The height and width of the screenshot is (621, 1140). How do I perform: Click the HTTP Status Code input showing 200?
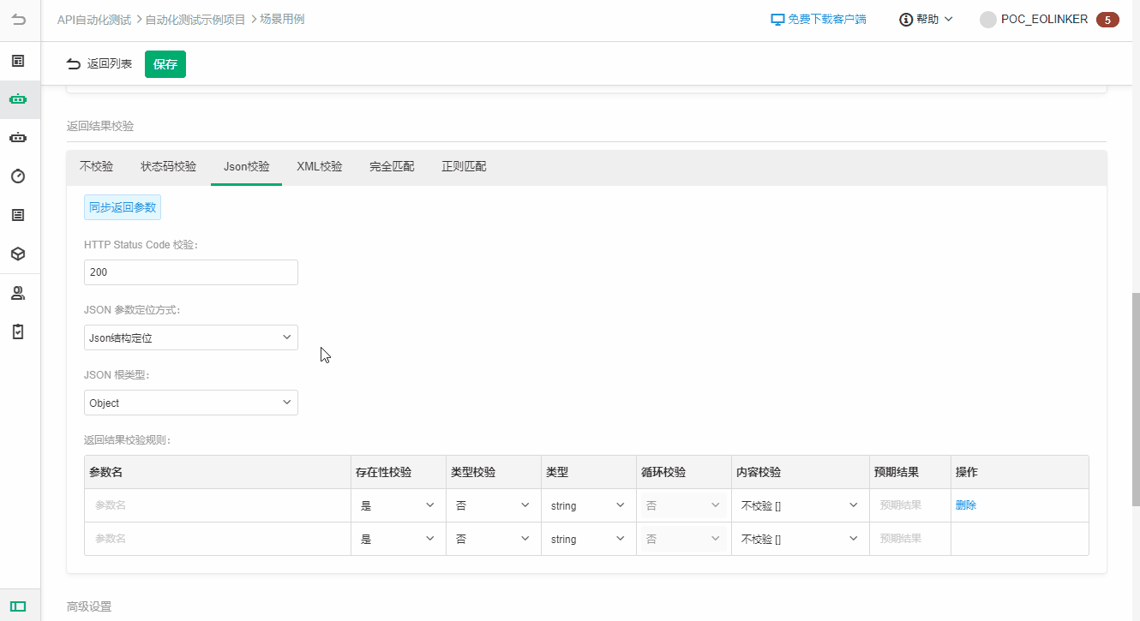(190, 272)
